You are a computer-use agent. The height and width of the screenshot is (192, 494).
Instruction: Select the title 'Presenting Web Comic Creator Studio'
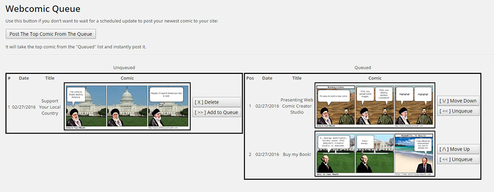[297, 106]
